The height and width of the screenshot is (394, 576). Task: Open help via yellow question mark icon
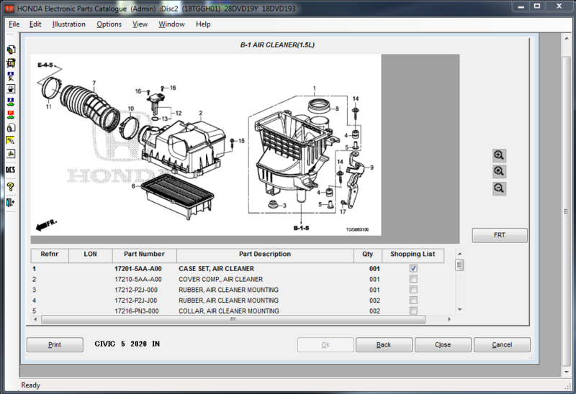(x=11, y=187)
